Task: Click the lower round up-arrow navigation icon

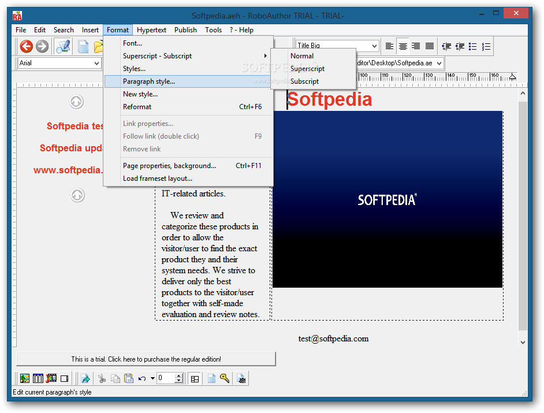Action: (77, 195)
